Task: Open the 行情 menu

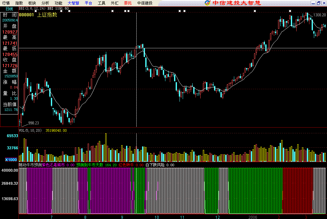Action: click(6, 3)
